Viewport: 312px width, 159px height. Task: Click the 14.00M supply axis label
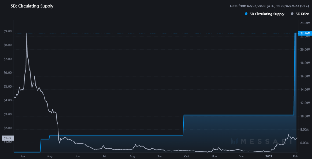[305, 90]
